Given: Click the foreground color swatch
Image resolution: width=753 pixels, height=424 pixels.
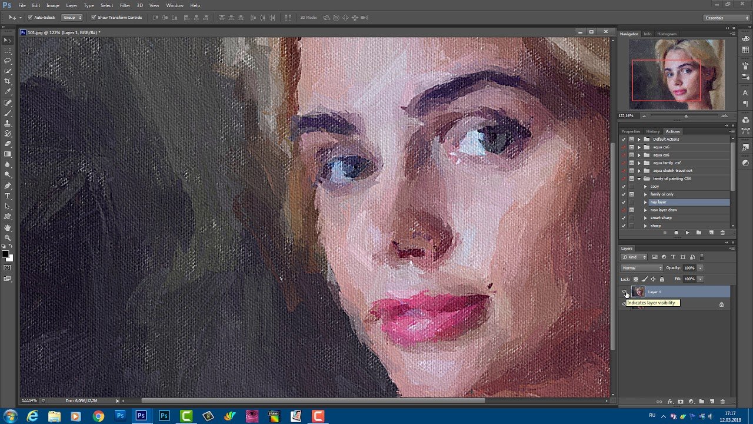Looking at the screenshot, I should pos(5,254).
